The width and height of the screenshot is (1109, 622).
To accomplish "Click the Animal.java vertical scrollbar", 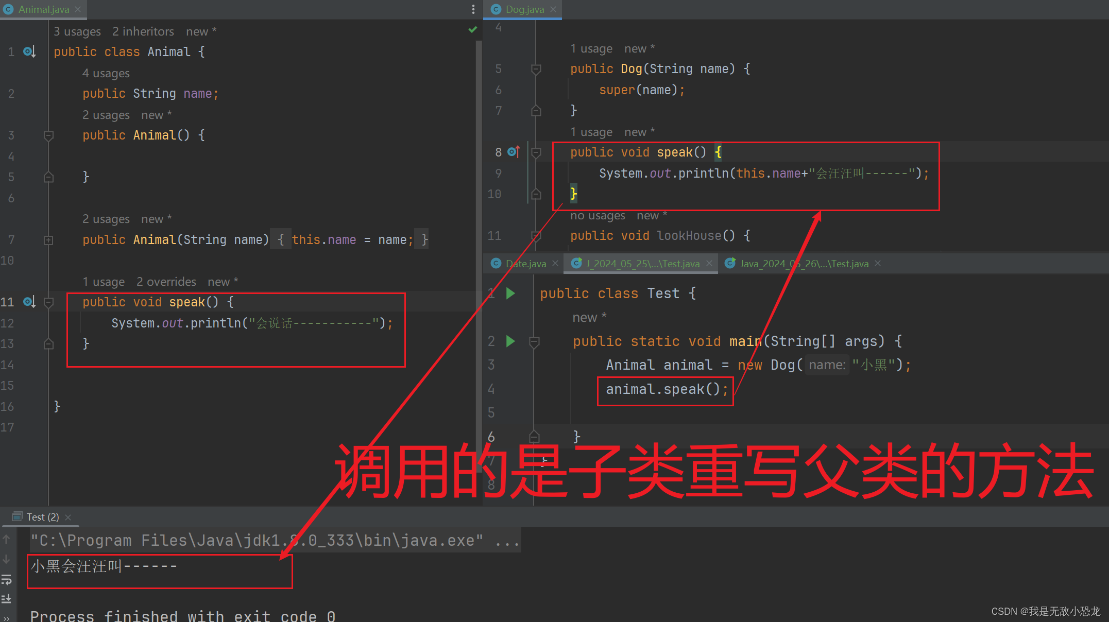I will (479, 256).
